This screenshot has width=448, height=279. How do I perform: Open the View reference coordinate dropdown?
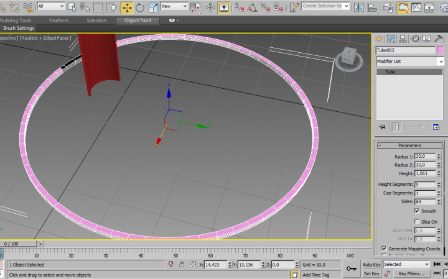click(174, 6)
